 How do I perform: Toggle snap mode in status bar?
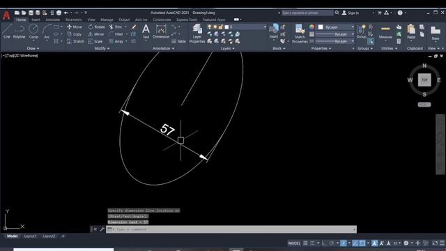point(312,243)
